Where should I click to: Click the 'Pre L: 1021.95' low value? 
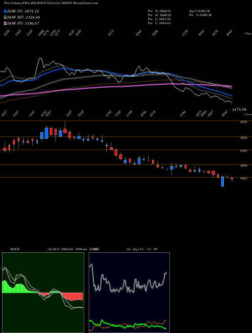[x=159, y=19]
